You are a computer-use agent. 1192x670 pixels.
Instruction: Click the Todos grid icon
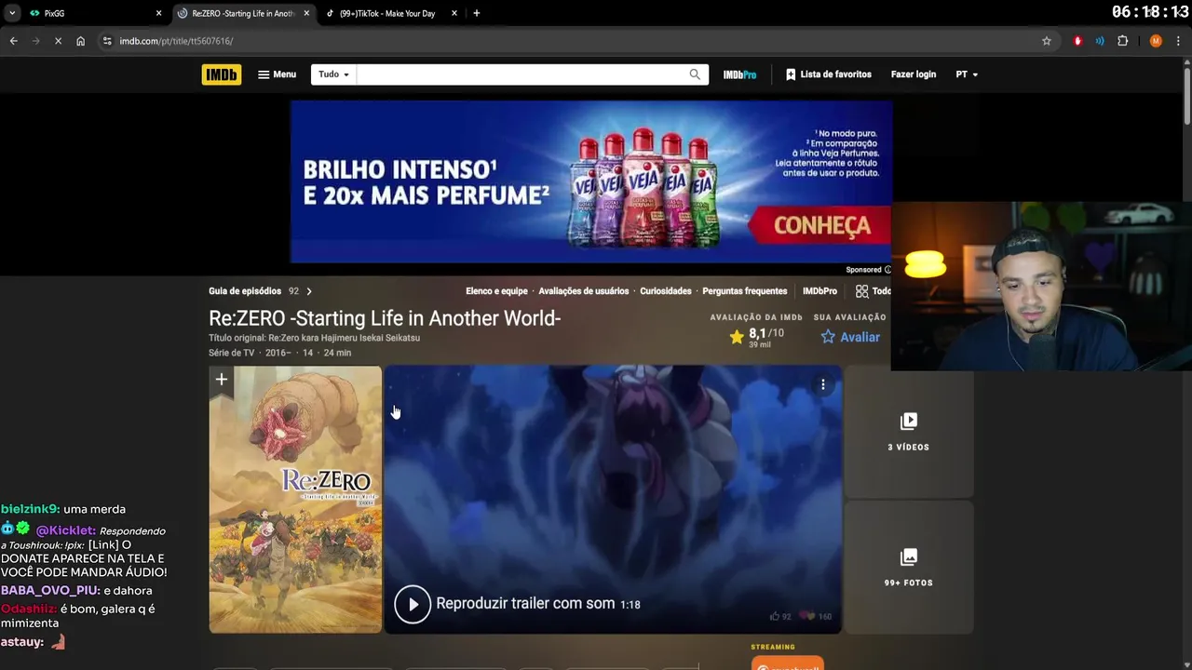[862, 291]
